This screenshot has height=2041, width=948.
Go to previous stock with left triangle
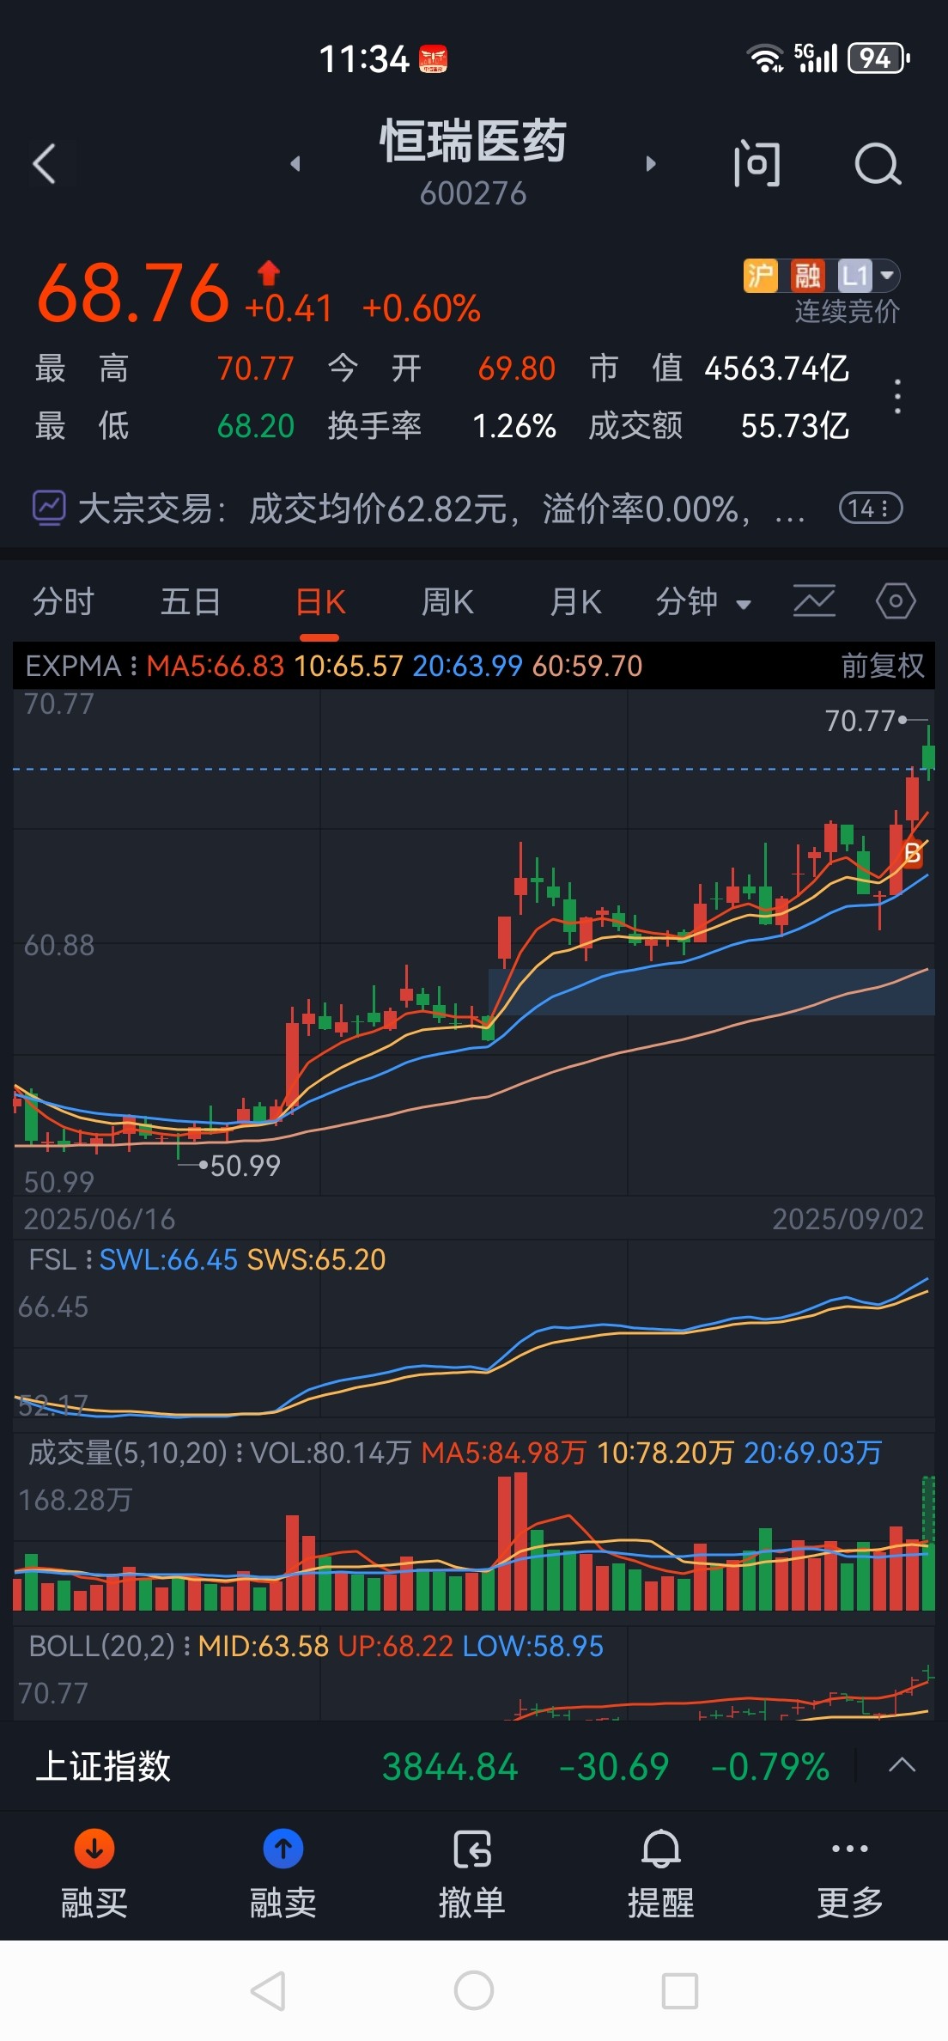click(x=295, y=163)
